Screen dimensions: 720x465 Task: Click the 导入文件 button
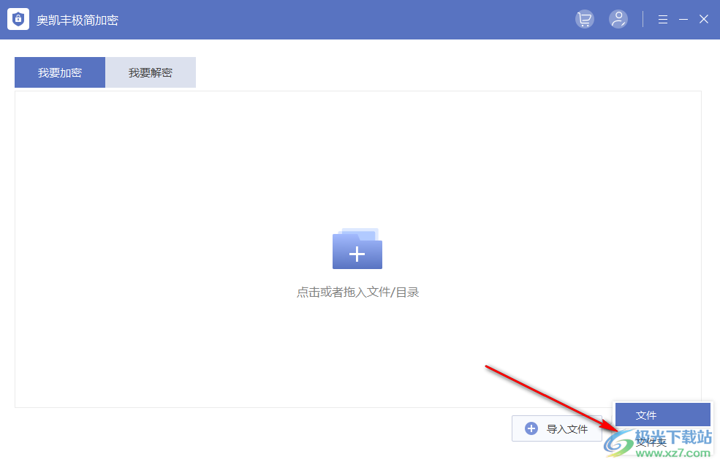tap(556, 428)
